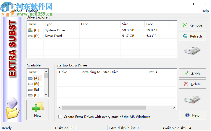Image resolution: width=211 pixels, height=131 pixels.
Task: Click the startup list Drive column header
Action: click(x=68, y=72)
